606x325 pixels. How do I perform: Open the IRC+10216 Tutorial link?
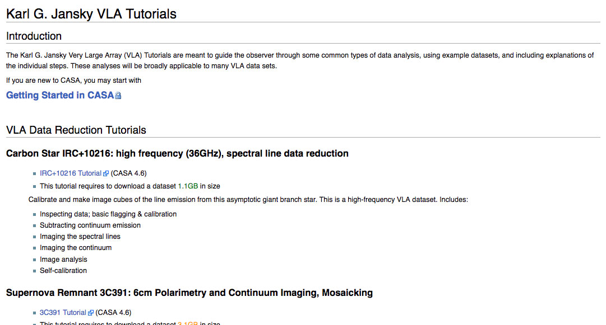tap(70, 173)
